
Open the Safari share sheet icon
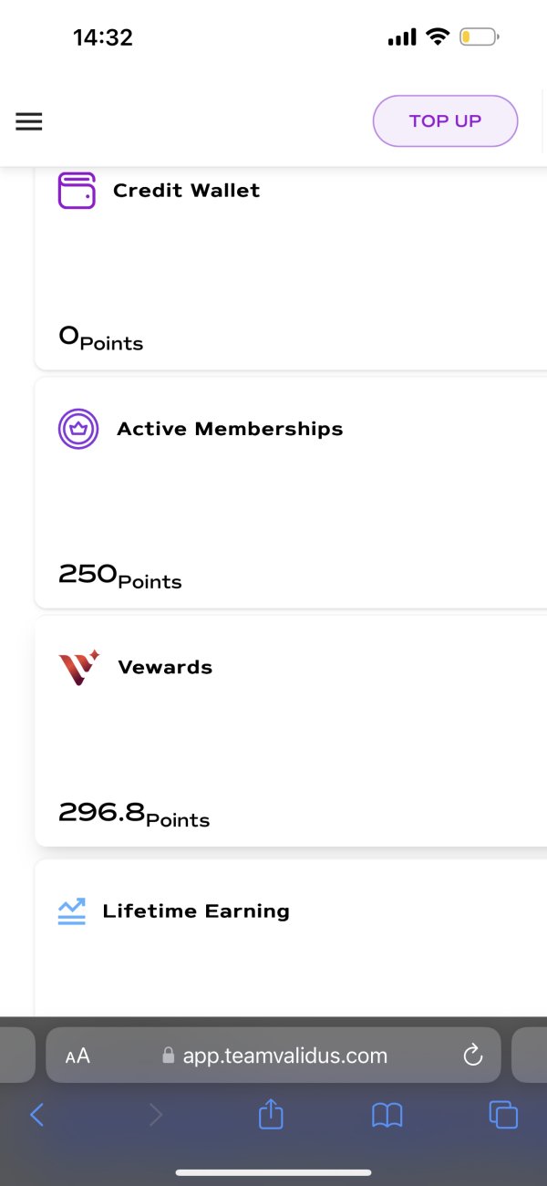tap(271, 1113)
